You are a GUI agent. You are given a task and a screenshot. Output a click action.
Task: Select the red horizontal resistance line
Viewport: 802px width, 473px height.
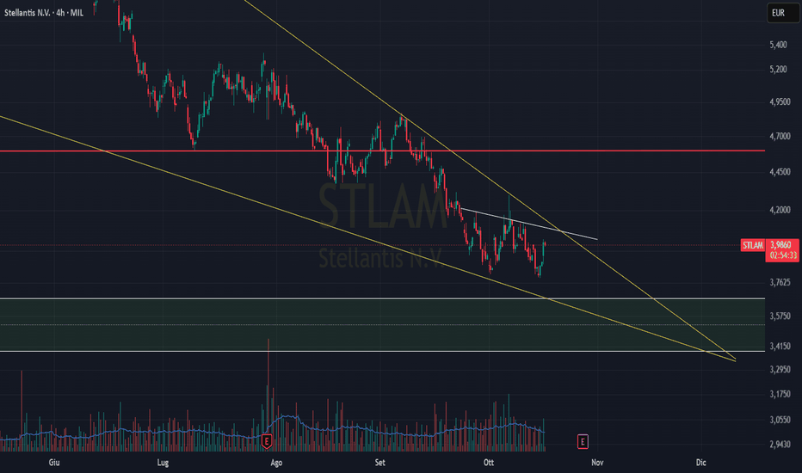tap(382, 150)
